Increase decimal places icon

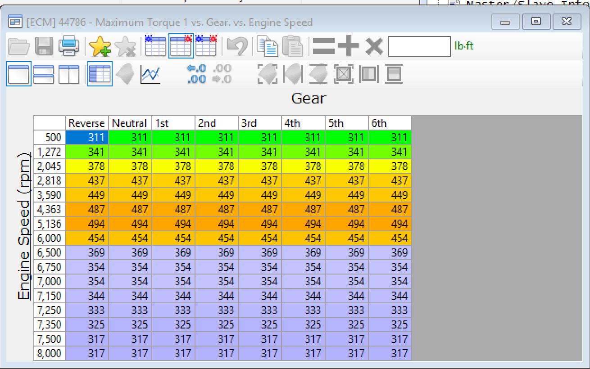(196, 74)
